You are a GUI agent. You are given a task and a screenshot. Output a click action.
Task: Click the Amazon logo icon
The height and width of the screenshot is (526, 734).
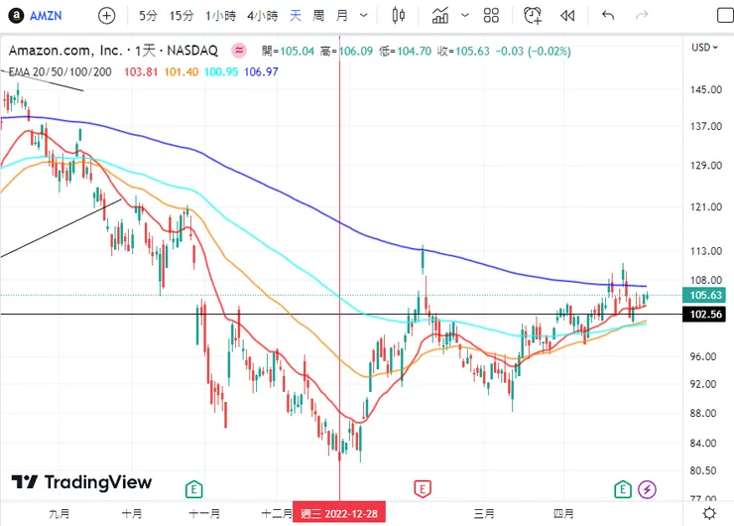pos(17,16)
